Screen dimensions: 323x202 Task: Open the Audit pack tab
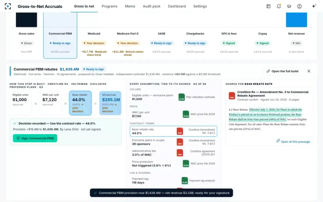pos(152,6)
